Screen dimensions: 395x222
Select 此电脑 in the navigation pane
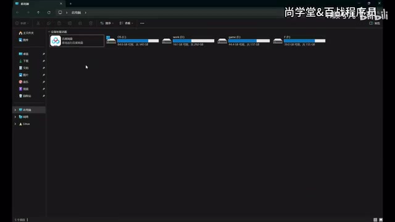30,110
